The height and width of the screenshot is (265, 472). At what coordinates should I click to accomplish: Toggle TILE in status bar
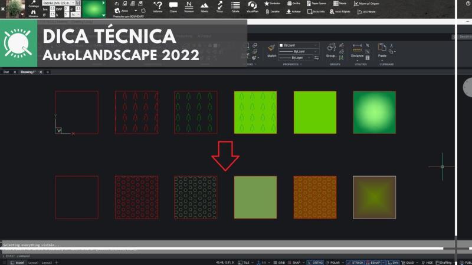click(x=244, y=263)
